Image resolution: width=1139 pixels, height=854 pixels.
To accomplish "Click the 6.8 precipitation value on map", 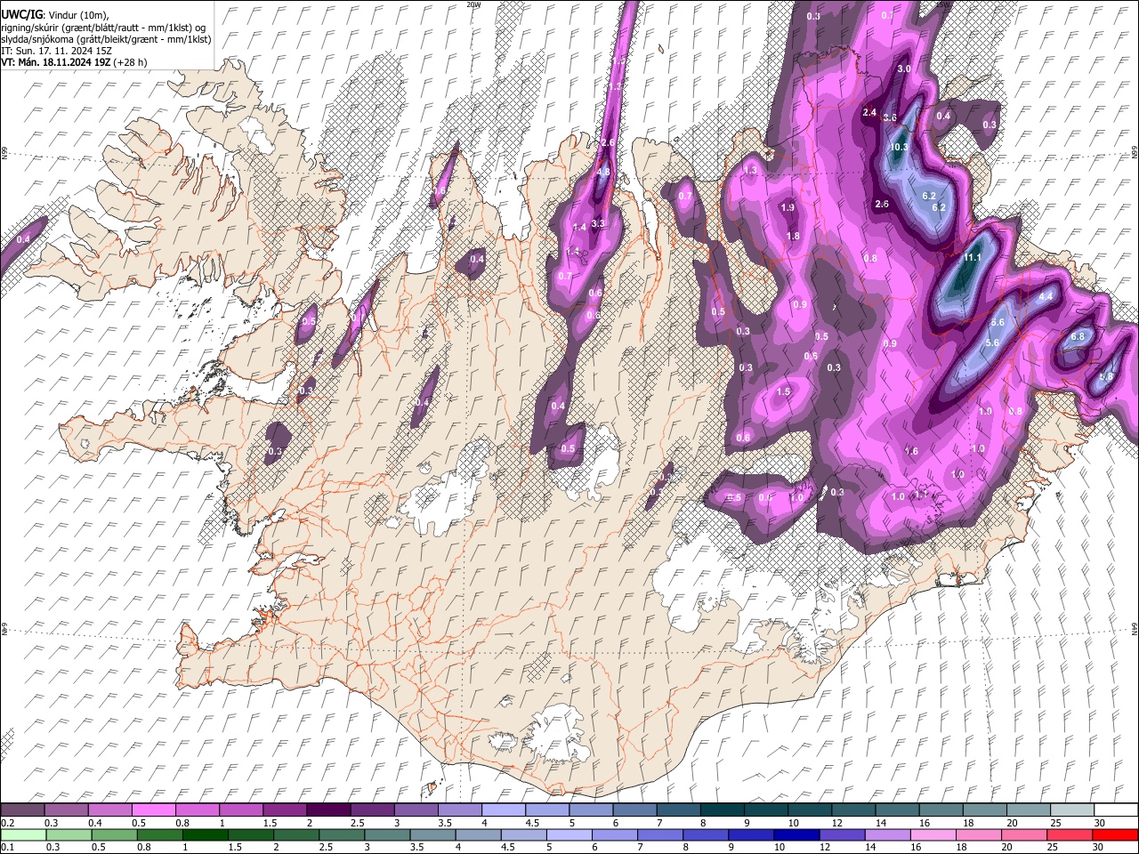I will click(1078, 336).
